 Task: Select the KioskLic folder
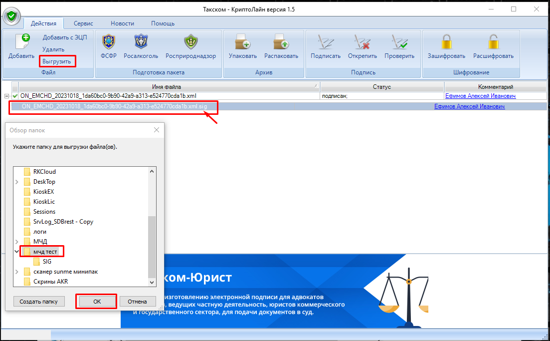coord(44,202)
